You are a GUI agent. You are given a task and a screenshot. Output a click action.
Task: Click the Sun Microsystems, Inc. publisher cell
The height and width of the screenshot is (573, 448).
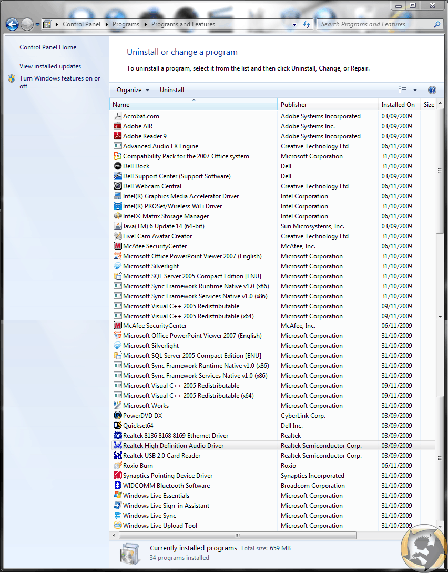312,226
